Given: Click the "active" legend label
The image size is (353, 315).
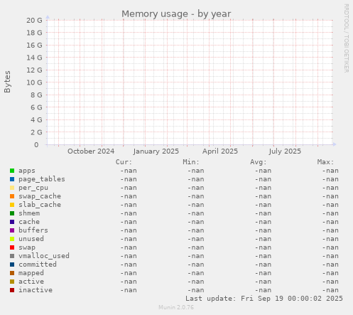Looking at the screenshot, I should click(31, 282).
